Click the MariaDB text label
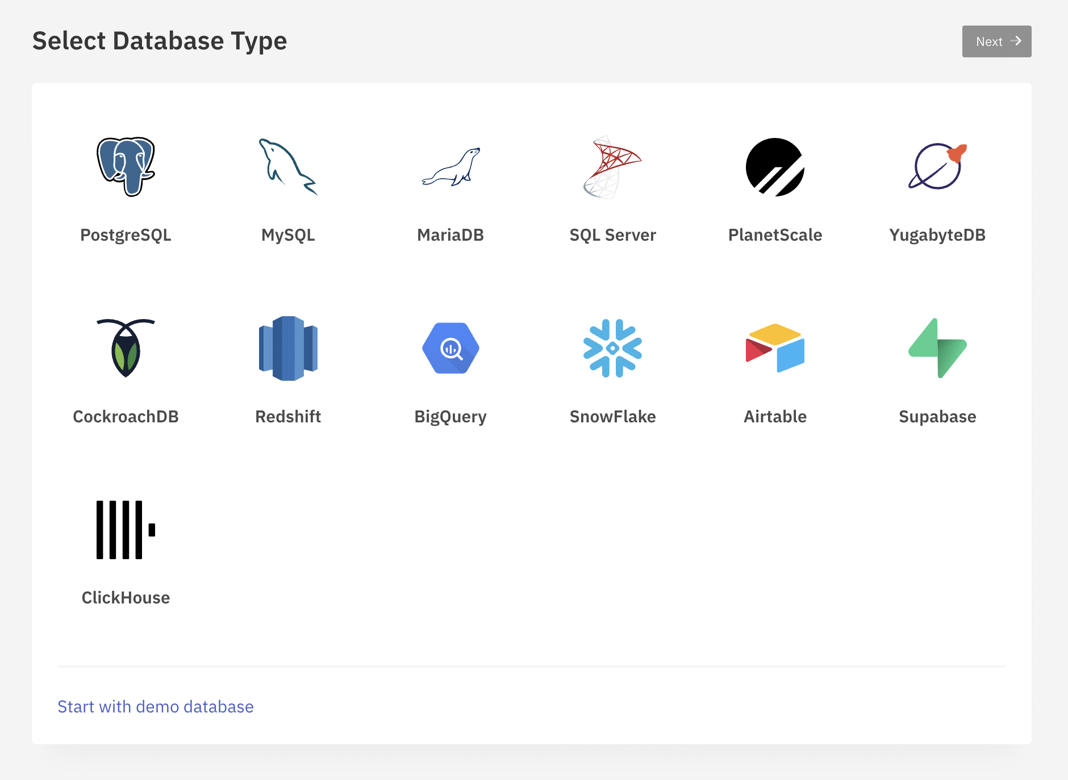Viewport: 1068px width, 780px height. [x=450, y=235]
